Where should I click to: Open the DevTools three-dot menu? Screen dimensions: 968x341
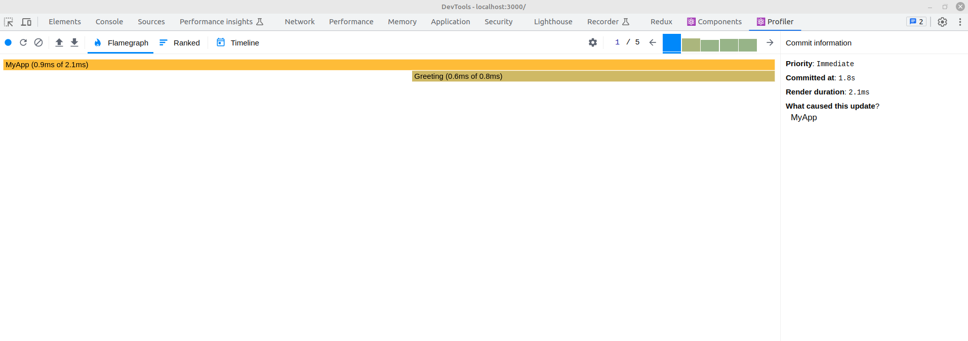960,22
